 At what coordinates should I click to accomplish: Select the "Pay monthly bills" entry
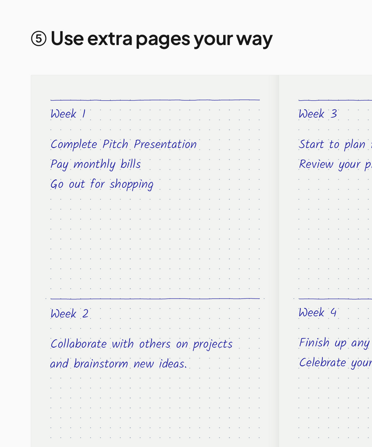96,164
